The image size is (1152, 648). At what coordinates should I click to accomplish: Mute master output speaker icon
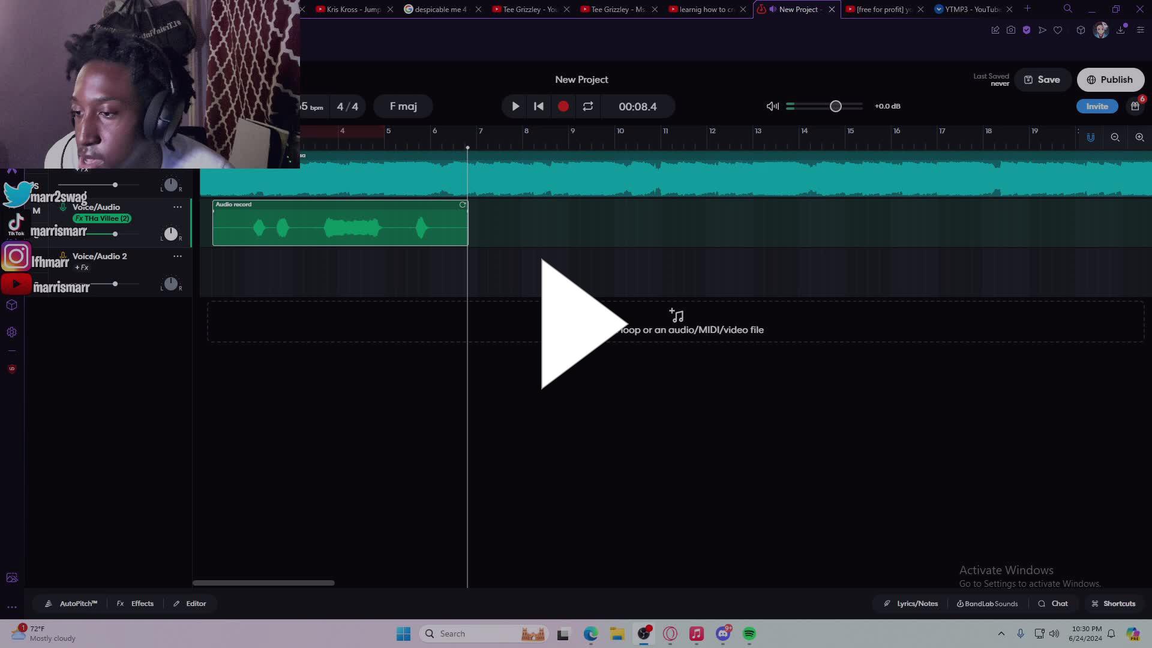point(772,106)
